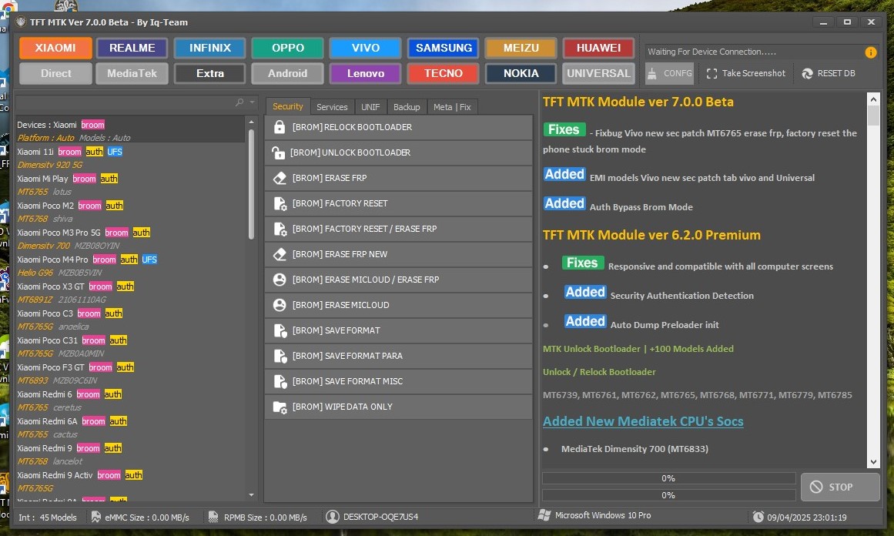
Task: Select the XIAOMI brand button
Action: [x=55, y=48]
